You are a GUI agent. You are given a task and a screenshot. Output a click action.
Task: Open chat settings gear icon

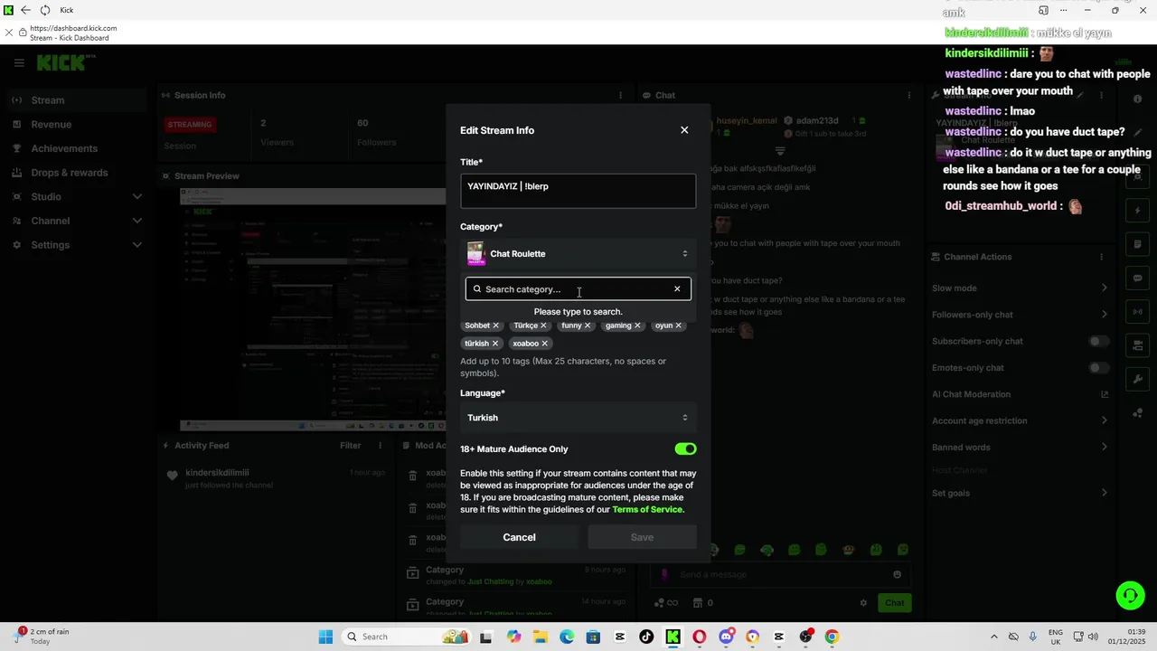pyautogui.click(x=863, y=603)
